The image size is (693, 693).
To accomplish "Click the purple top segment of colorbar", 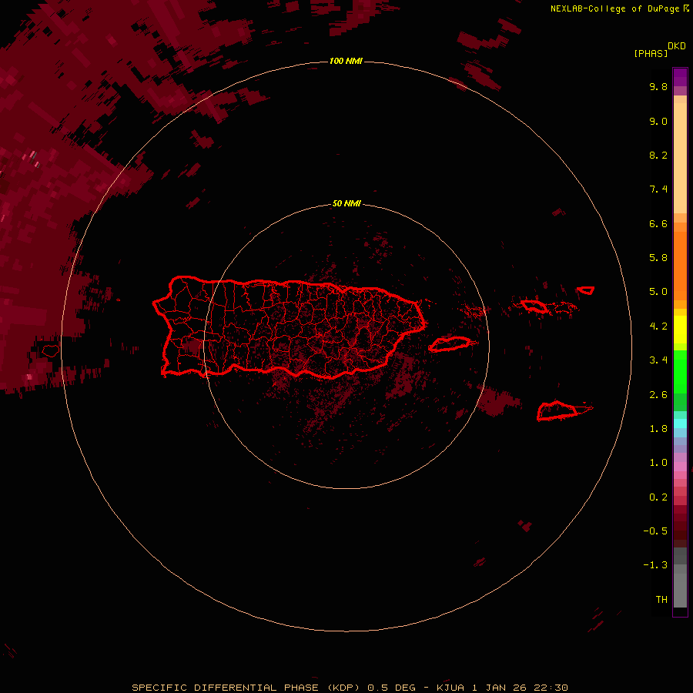I will (680, 77).
